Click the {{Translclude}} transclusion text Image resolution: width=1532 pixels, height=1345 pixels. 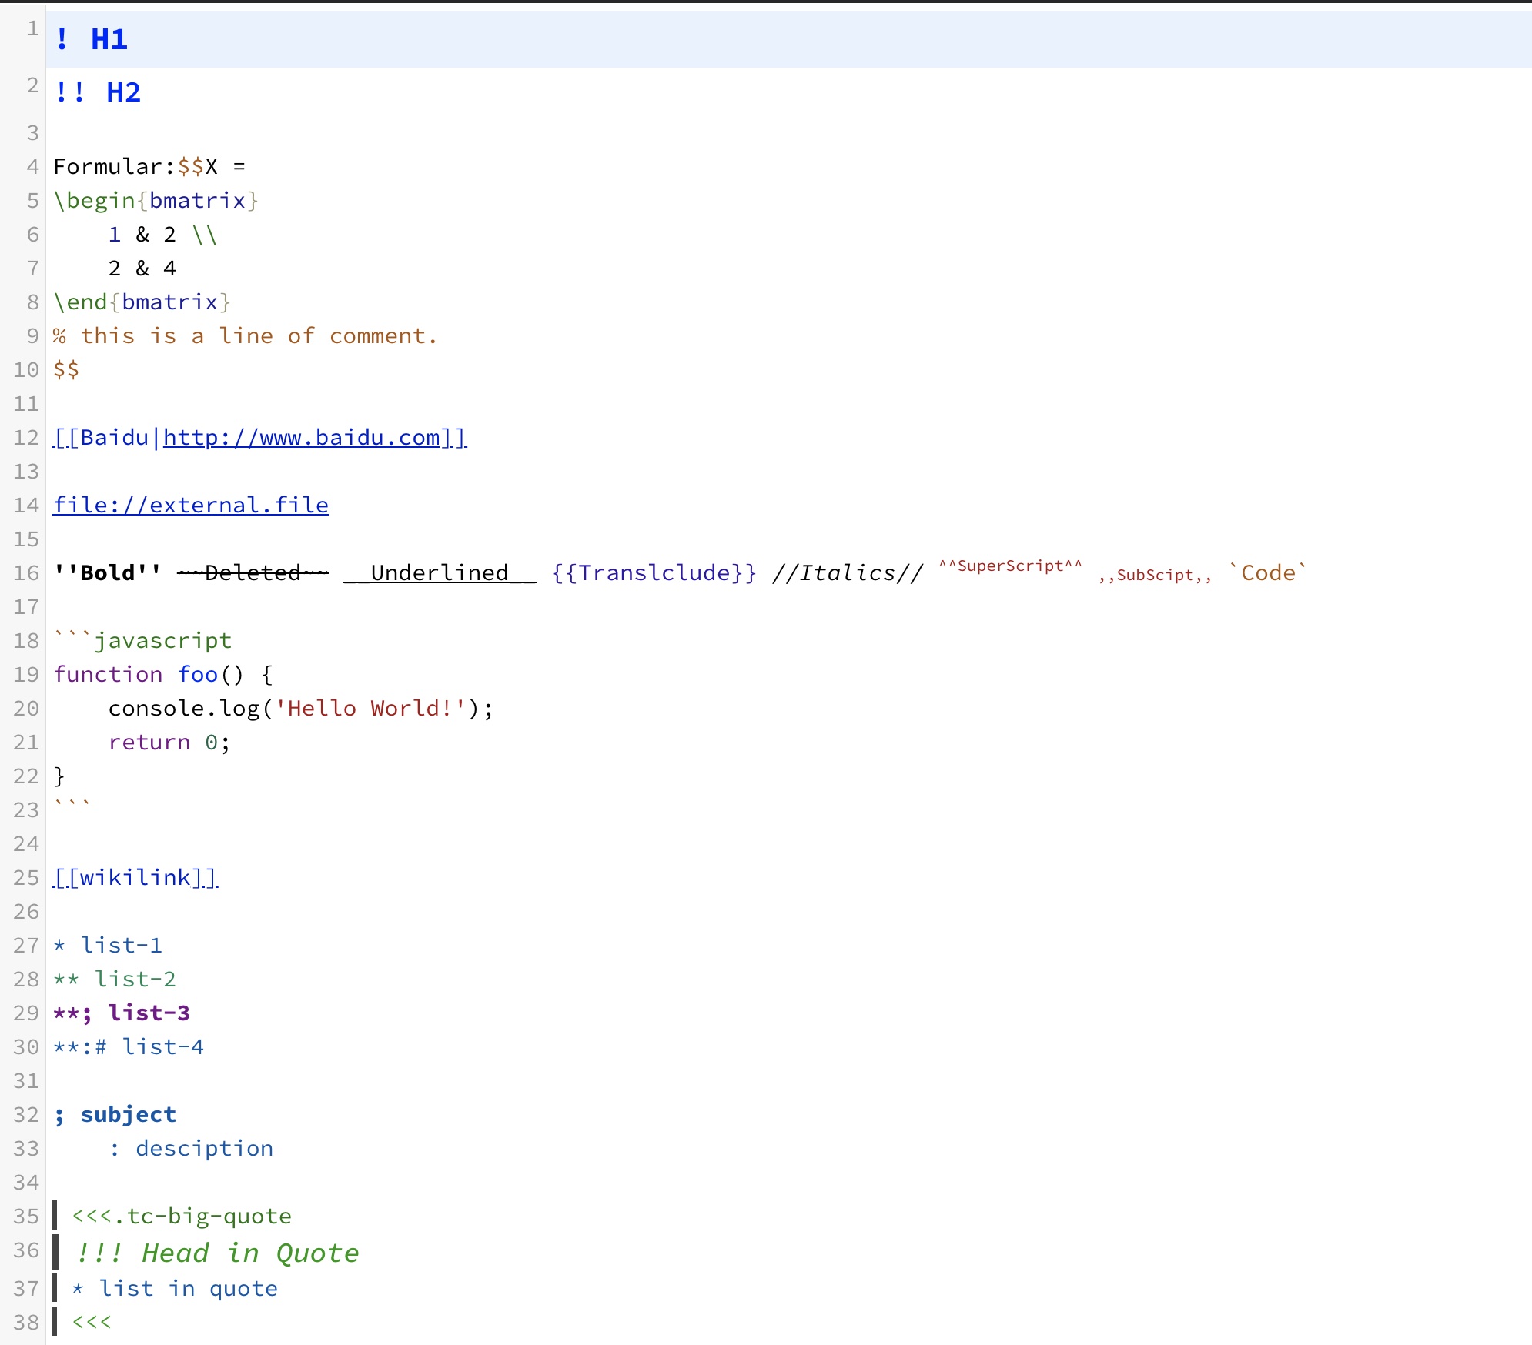(654, 573)
